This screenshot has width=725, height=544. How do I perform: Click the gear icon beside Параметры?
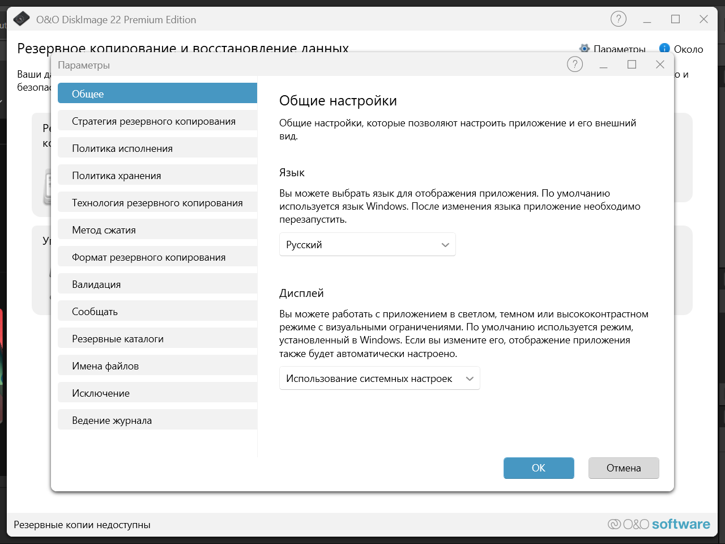click(585, 49)
